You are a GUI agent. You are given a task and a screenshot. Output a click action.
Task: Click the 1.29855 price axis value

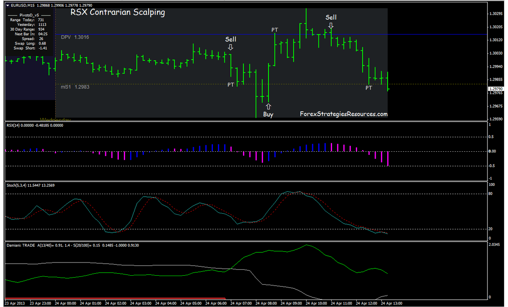[496, 79]
